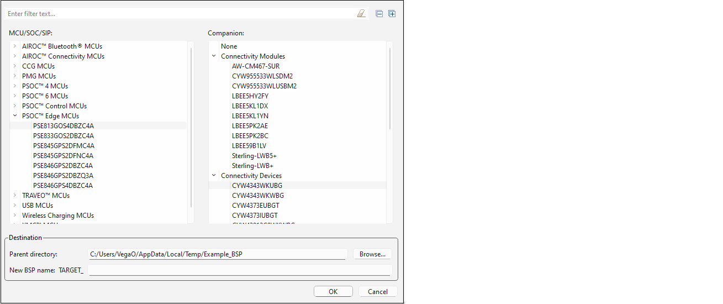
Task: Expand the AIROC™ Bluetooth® MCUs group
Action: coord(15,46)
